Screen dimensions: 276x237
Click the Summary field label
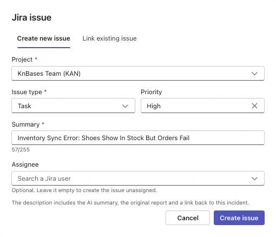click(25, 124)
